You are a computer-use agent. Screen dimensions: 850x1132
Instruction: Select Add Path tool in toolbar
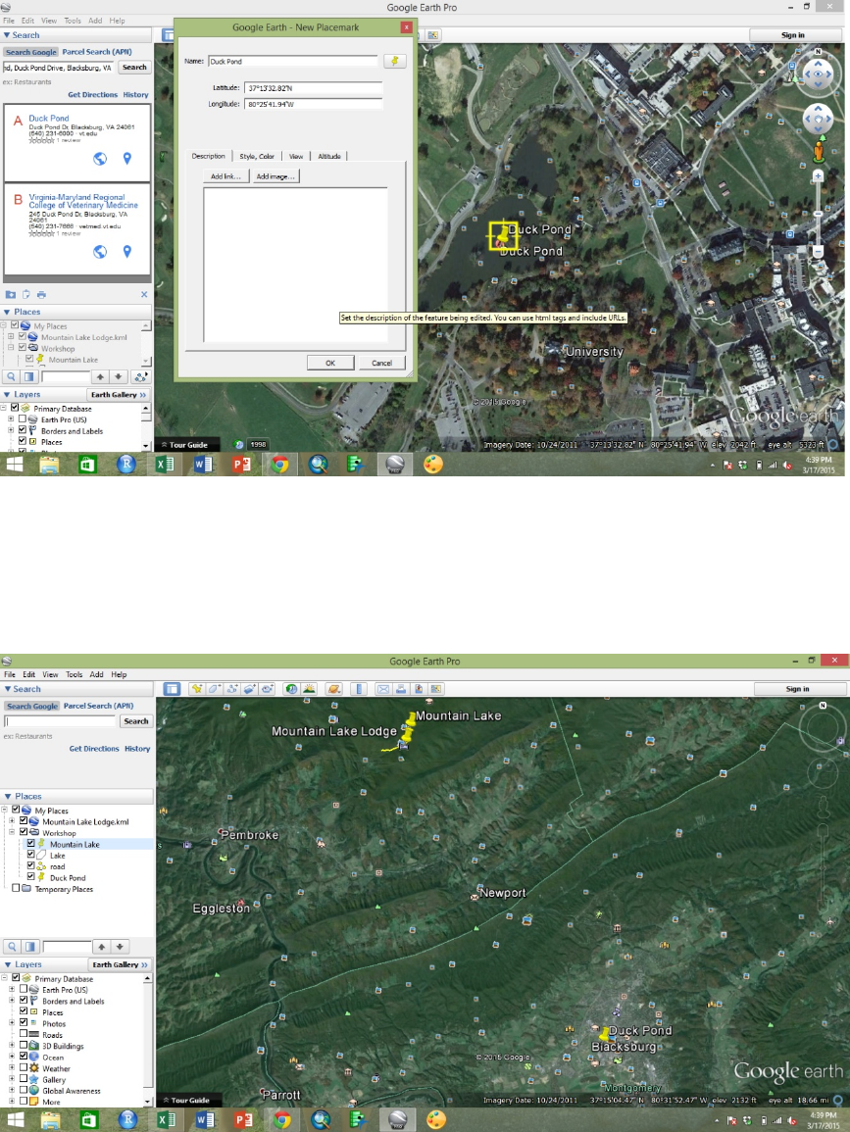click(x=231, y=689)
